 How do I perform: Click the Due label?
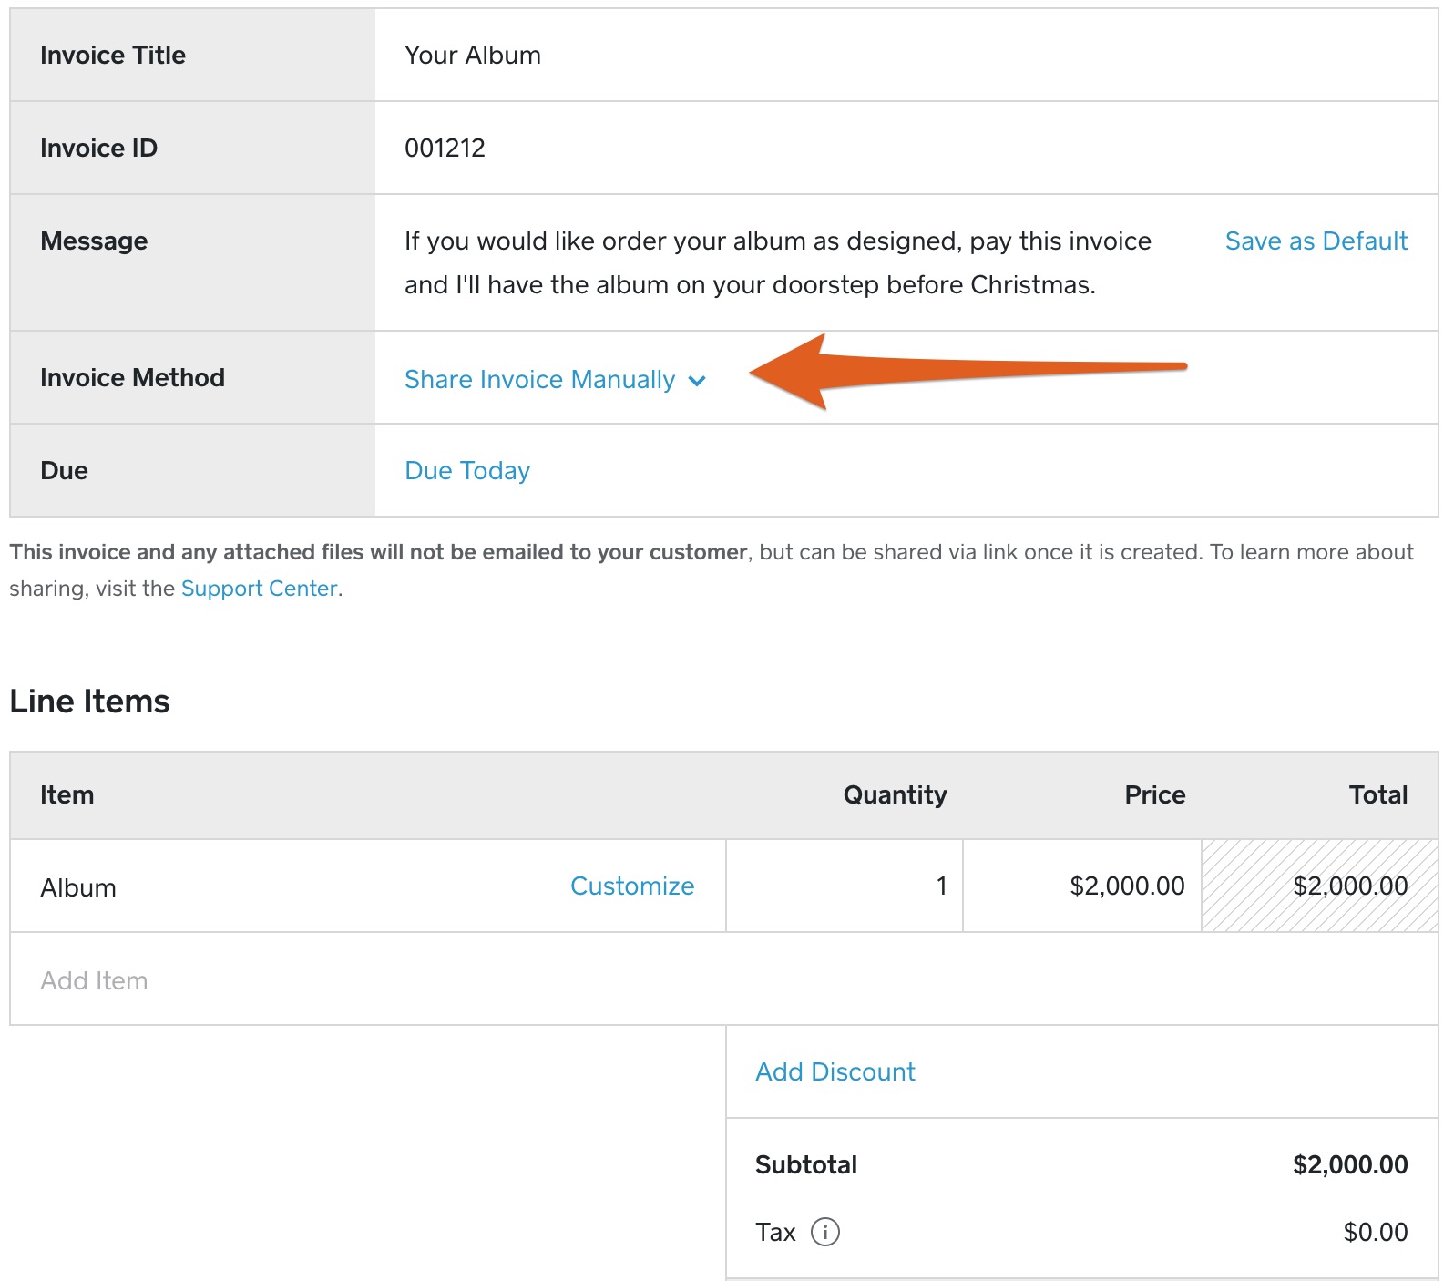coord(64,470)
